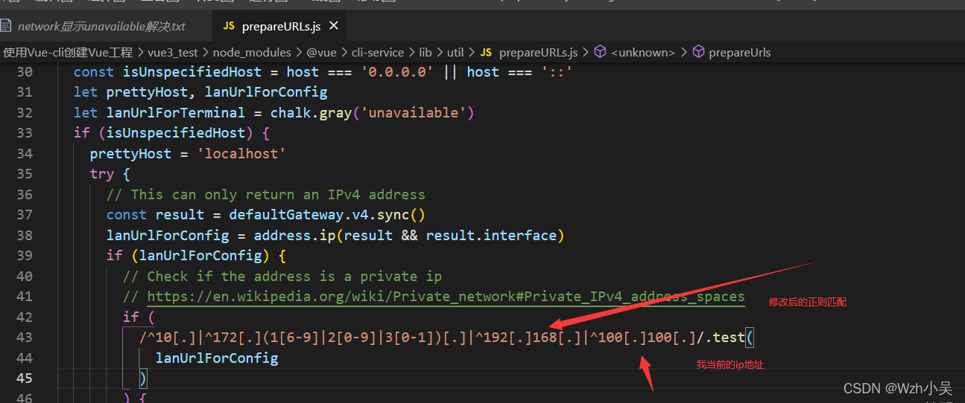
Task: Click the comment 'This can only return an IPv4 address'
Action: 266,195
